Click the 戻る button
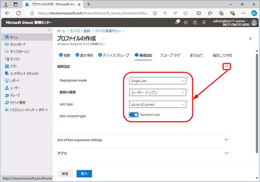 pyautogui.click(x=65, y=174)
